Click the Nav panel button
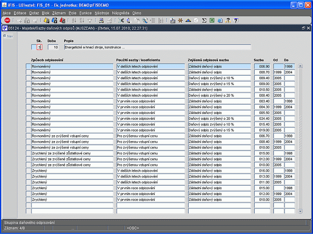The height and width of the screenshot is (234, 313). point(8,36)
